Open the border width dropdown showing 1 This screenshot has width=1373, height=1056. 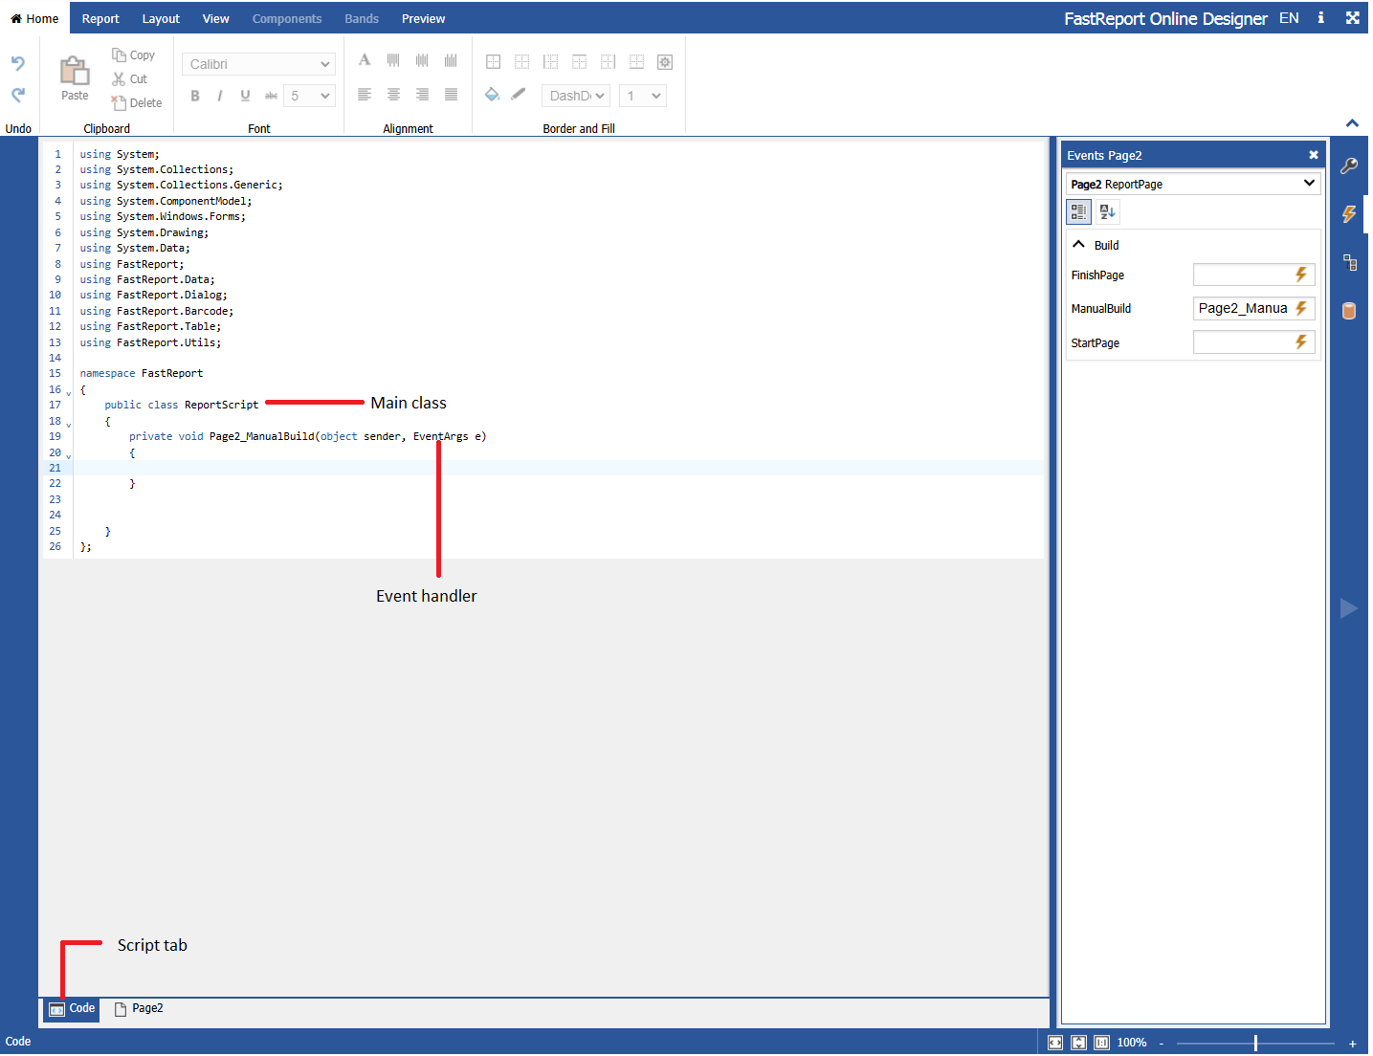(x=642, y=96)
